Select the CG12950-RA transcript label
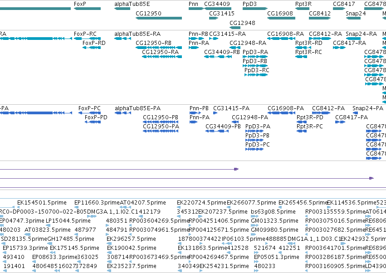This screenshot has width=386, height=273. [160, 52]
